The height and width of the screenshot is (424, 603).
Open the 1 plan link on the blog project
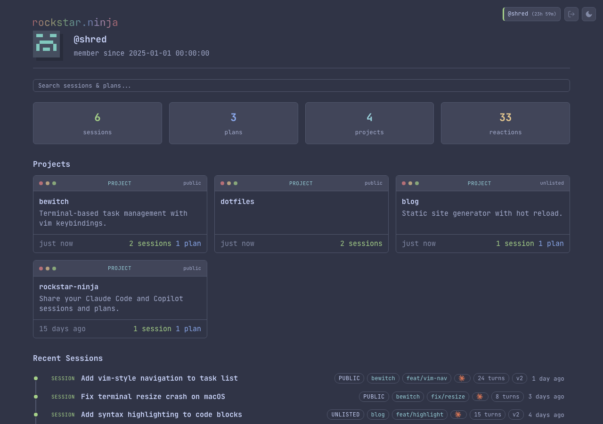[554, 244]
